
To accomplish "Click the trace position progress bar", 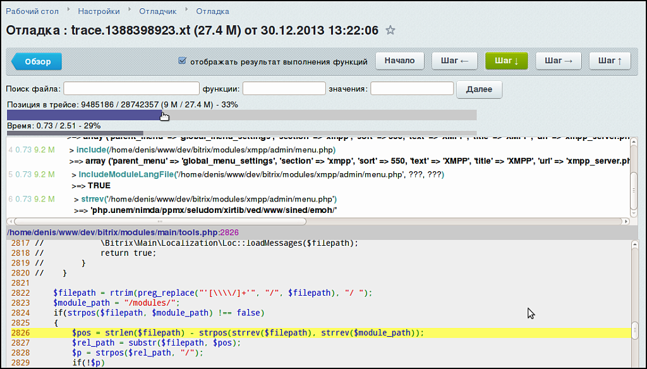I will (241, 114).
